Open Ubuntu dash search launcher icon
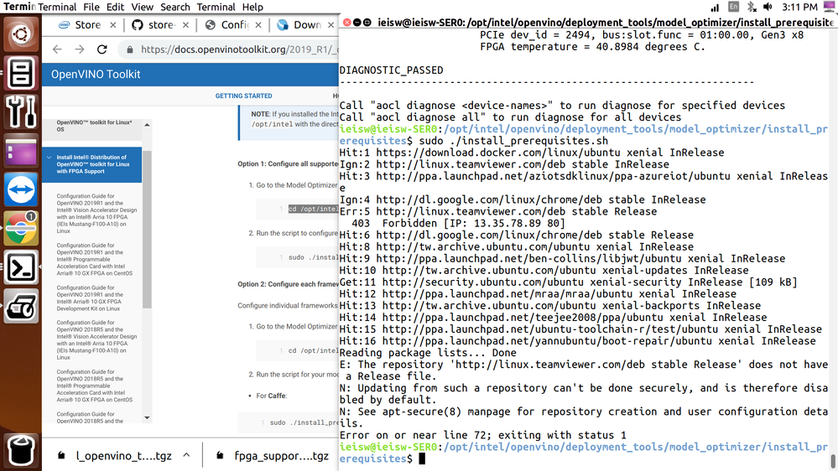 click(21, 34)
